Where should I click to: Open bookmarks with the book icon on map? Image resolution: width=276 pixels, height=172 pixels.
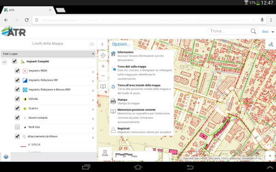pos(103,86)
